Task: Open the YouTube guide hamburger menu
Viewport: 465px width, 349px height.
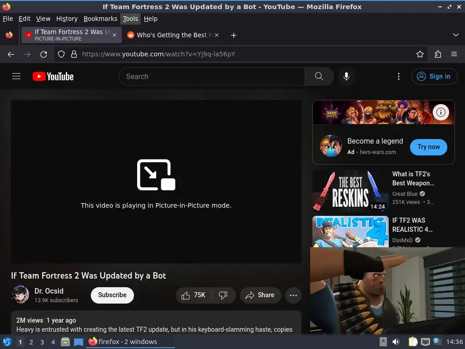Action: point(16,76)
